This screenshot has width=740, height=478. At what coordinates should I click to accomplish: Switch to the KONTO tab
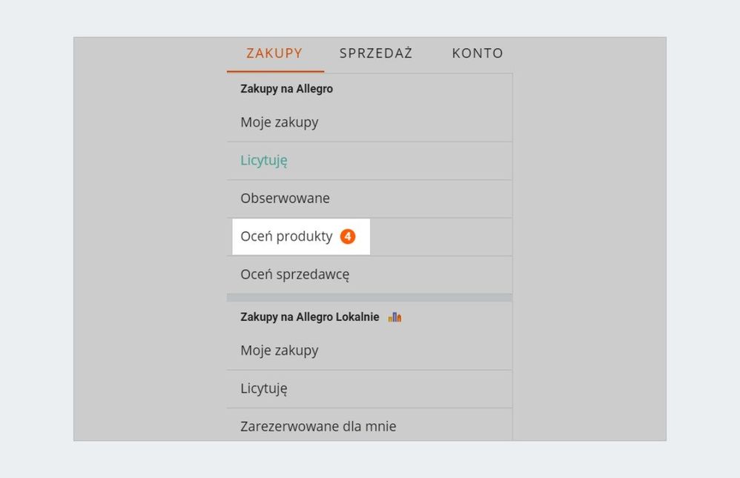click(478, 53)
